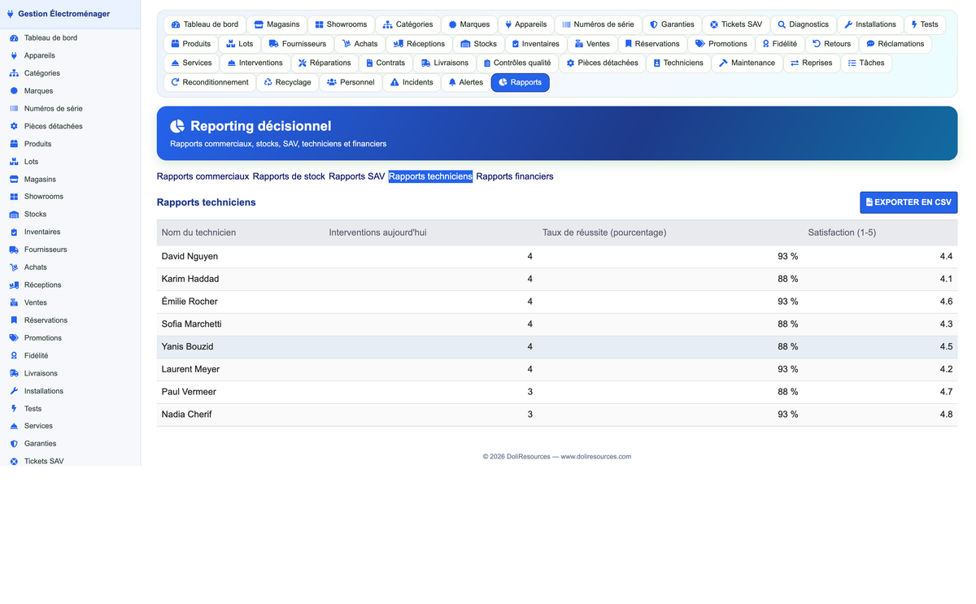This screenshot has width=976, height=604.
Task: Go to Contrôles qualité in top navigation
Action: point(517,63)
